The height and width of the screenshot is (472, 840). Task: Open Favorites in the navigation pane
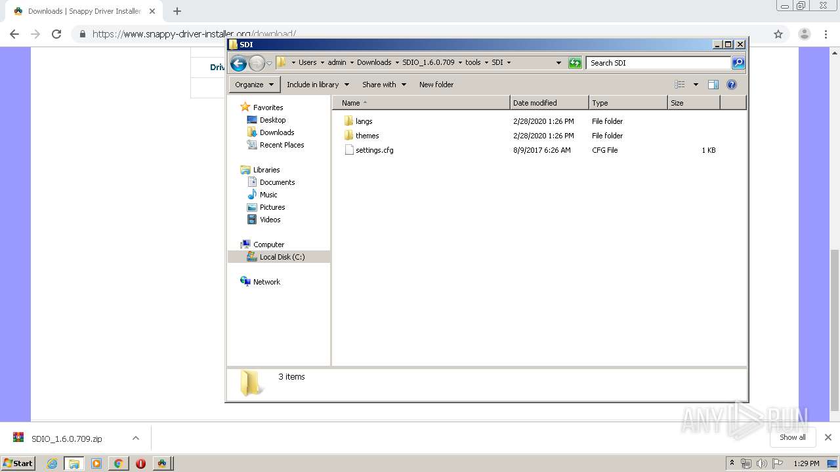coord(268,108)
